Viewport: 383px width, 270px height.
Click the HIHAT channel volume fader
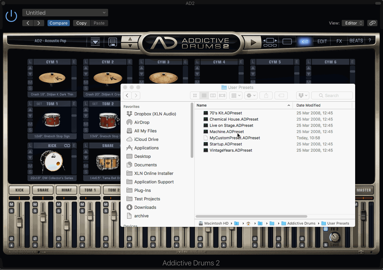[x=66, y=225]
